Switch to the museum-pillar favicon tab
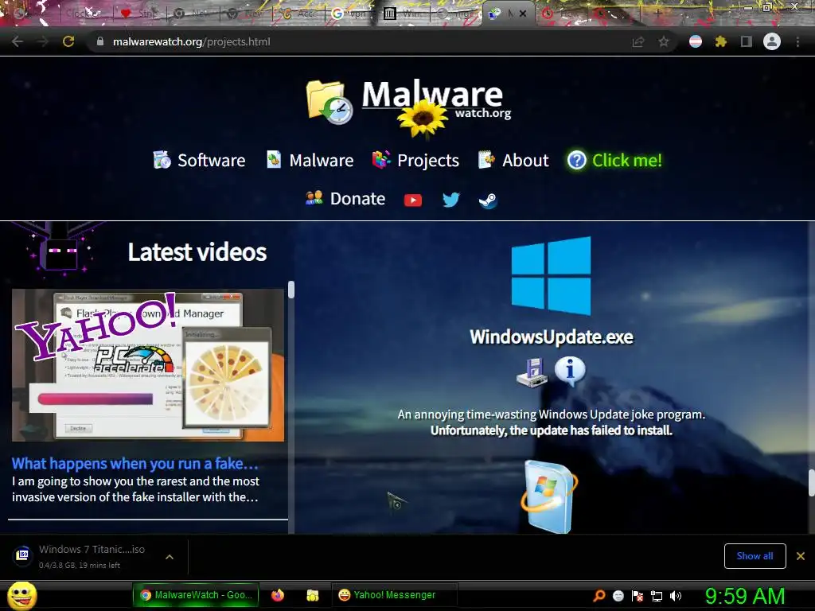The image size is (815, 611). (x=404, y=14)
